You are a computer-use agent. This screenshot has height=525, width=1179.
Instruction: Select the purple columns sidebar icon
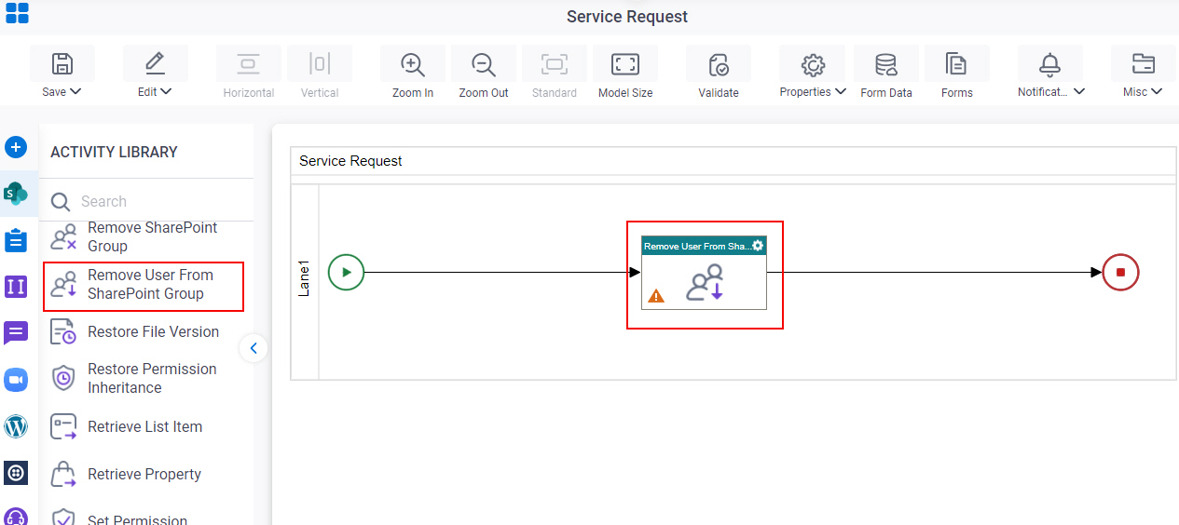coord(16,287)
